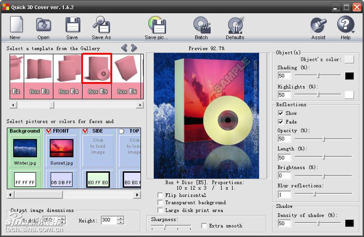Click the Save toolbar icon
Image resolution: width=364 pixels, height=237 pixels.
coord(72,26)
